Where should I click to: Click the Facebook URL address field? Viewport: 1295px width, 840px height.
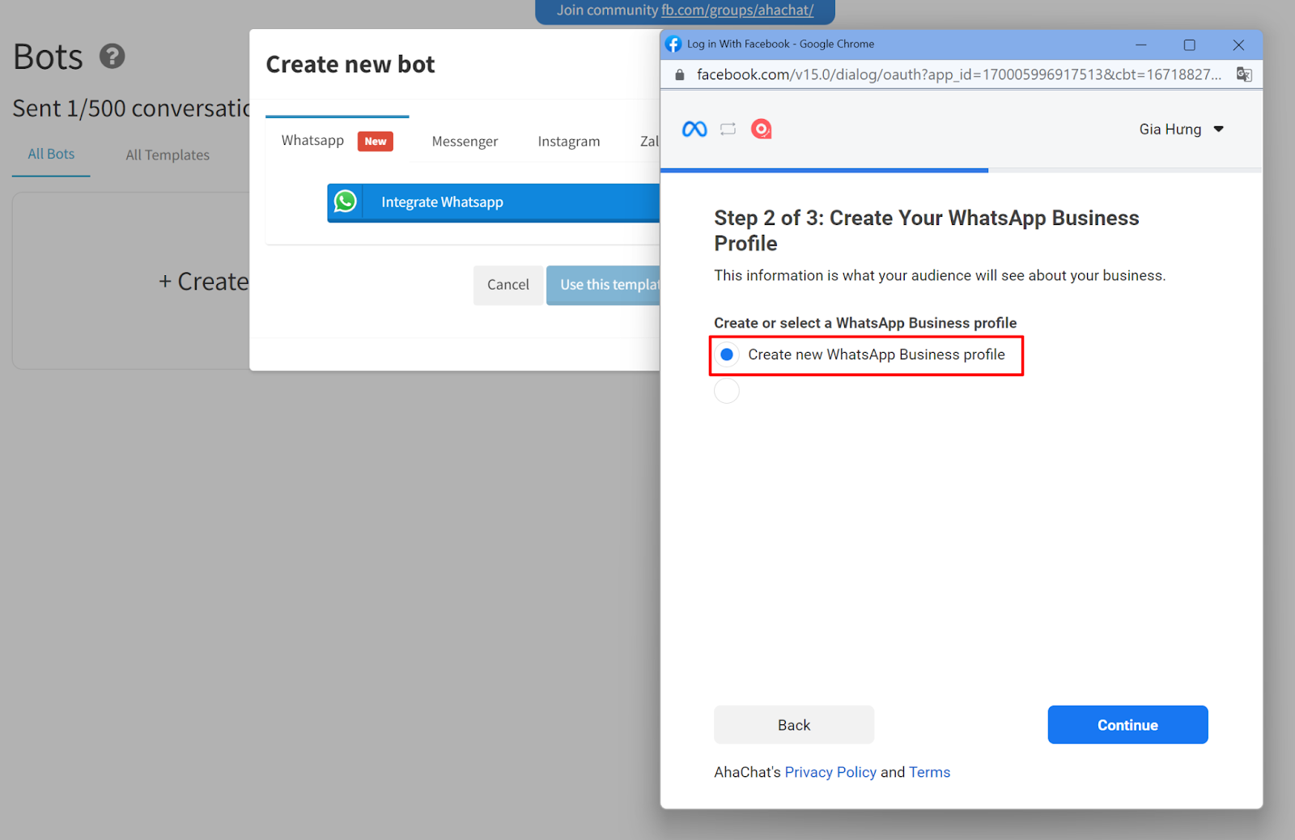click(959, 74)
